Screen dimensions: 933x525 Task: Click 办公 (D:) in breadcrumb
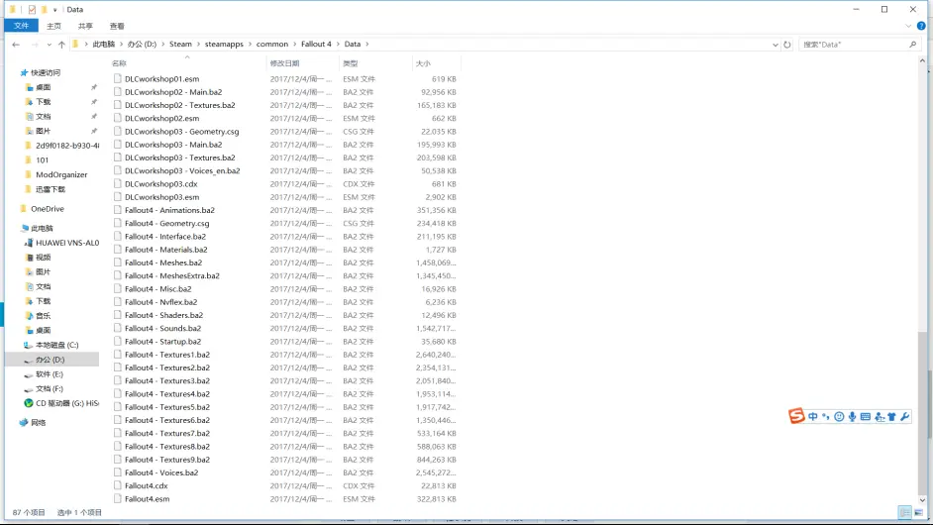click(142, 44)
